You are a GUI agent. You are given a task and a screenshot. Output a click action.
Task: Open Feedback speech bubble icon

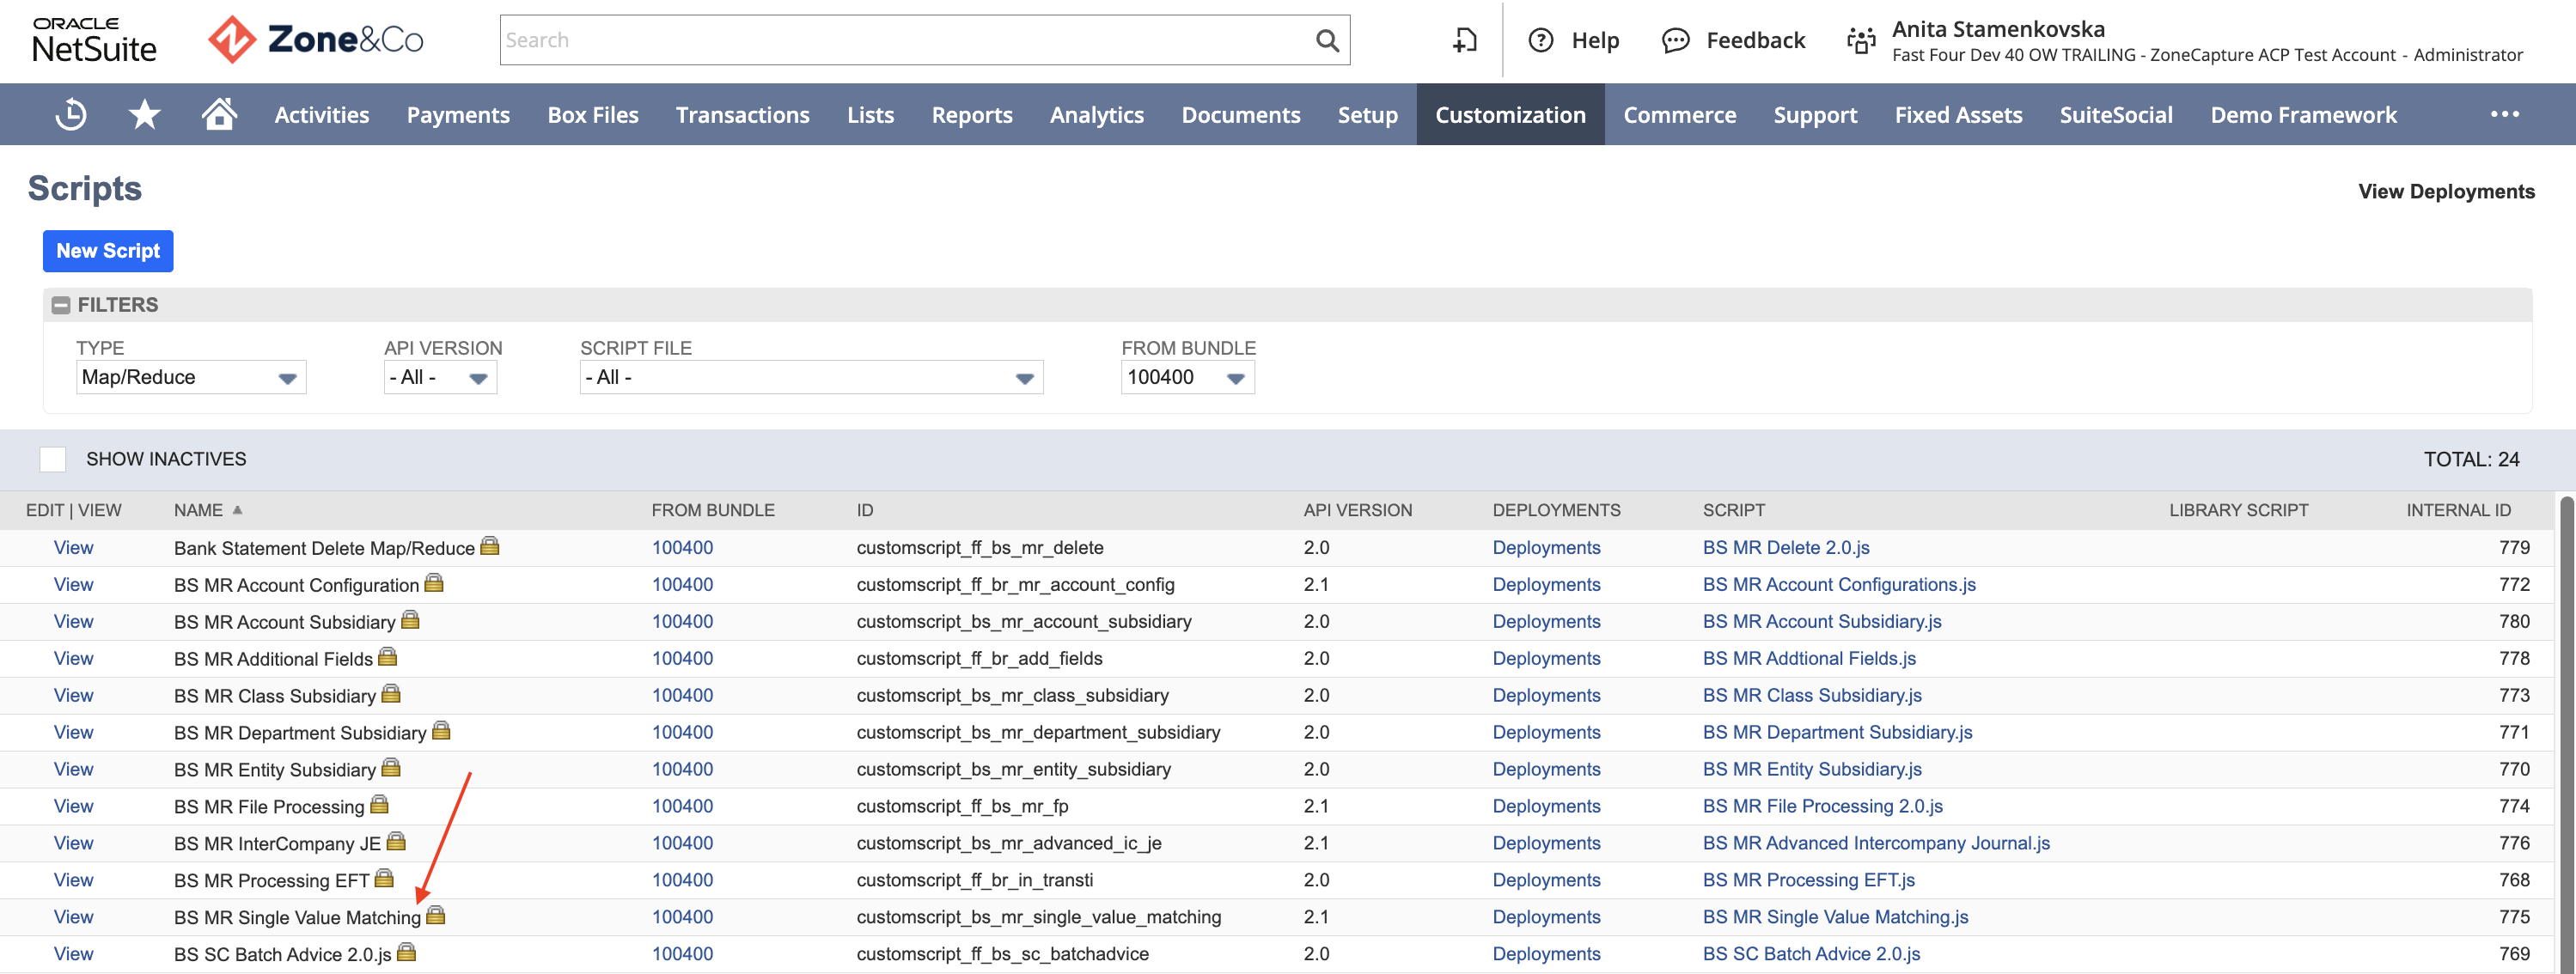click(x=1675, y=40)
